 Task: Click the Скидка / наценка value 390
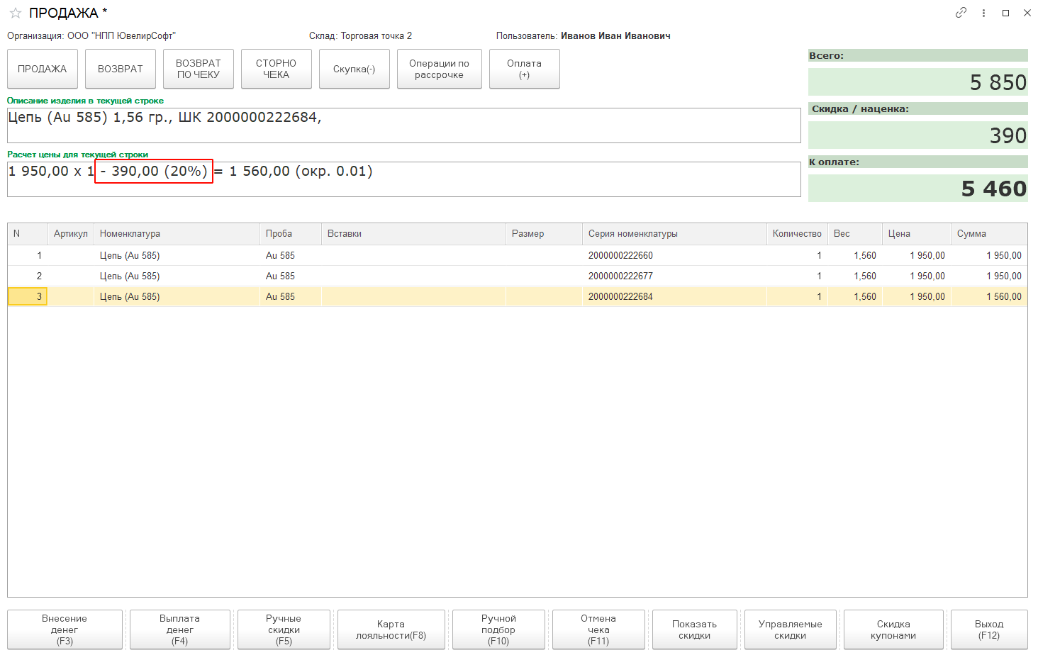[x=918, y=135]
